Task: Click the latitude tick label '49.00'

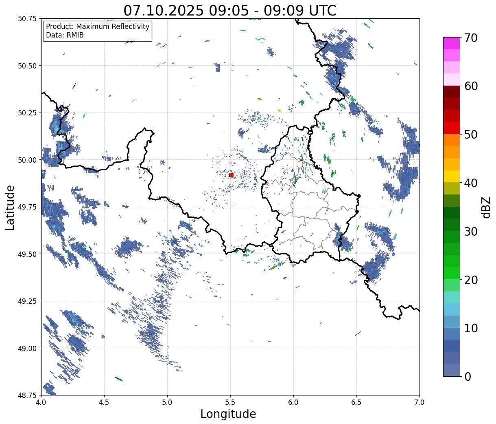Action: (27, 348)
